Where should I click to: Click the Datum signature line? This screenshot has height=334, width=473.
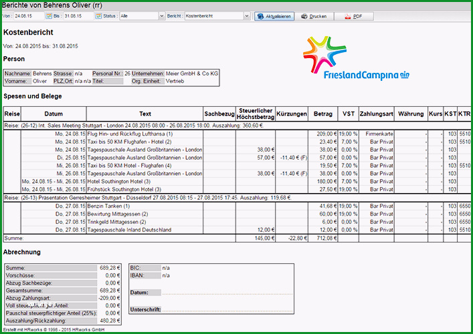coord(227,293)
